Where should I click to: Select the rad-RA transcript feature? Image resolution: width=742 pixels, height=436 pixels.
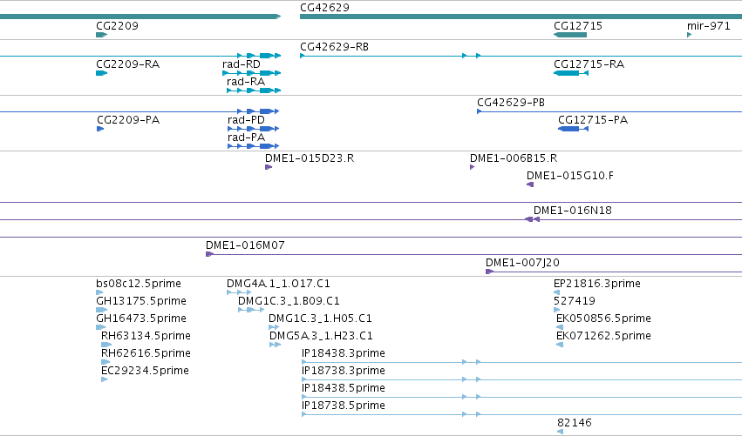[254, 91]
